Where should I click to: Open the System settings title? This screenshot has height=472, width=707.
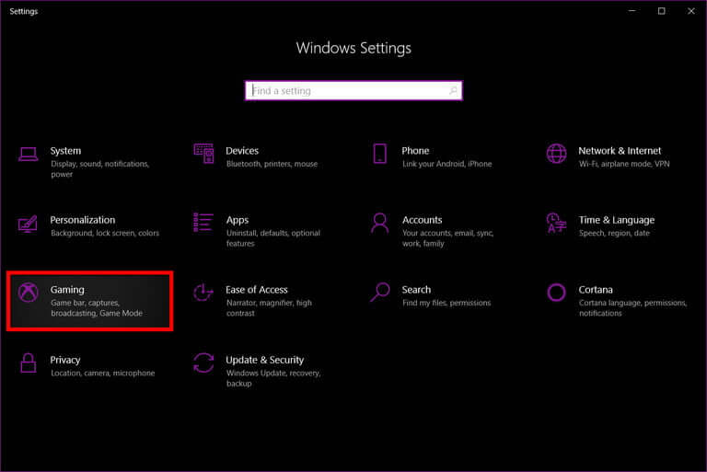click(x=65, y=151)
